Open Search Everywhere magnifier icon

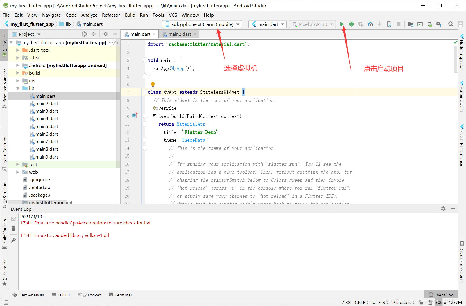pos(451,24)
